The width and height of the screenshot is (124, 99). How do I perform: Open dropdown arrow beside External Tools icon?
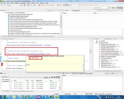click(x=30, y=5)
